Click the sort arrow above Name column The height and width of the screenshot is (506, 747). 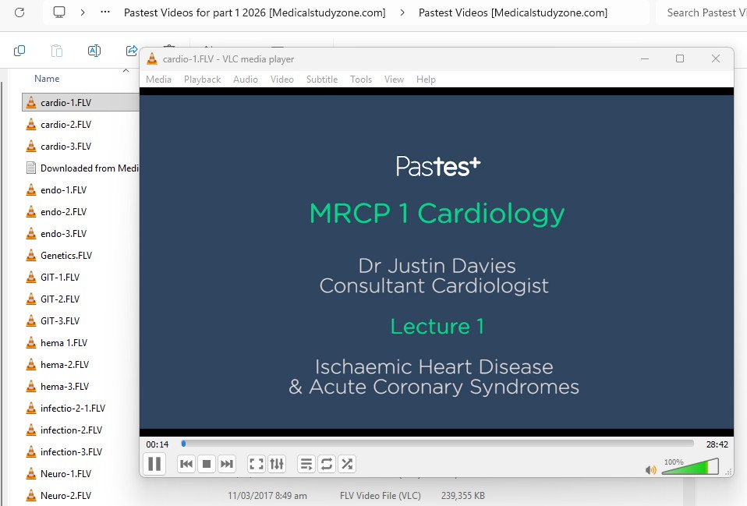[x=126, y=70]
